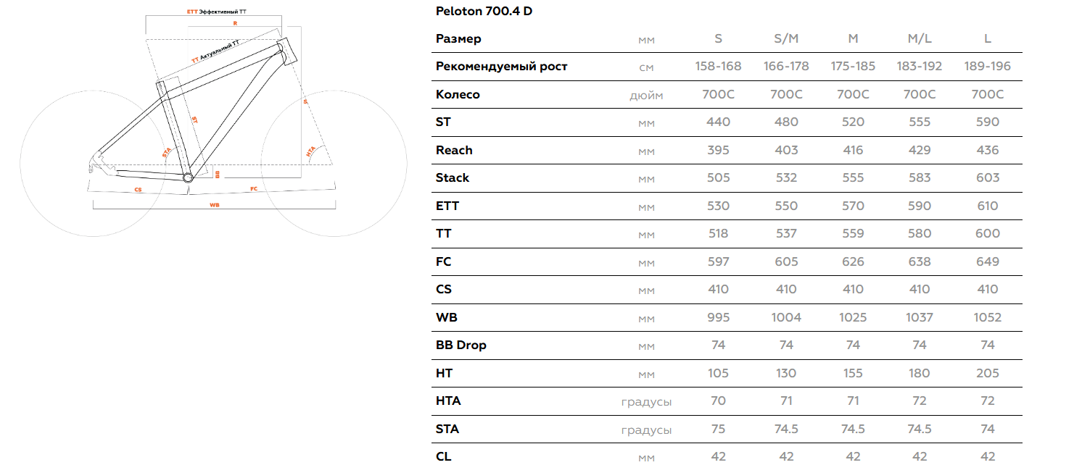Click the HTA angle label in diagram
Screen dimensions: 1082x465
coord(311,152)
